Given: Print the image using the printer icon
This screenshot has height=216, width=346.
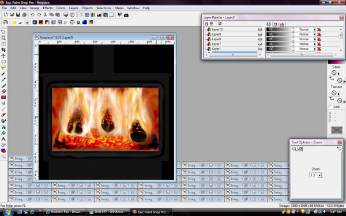Looking at the screenshot, I should pyautogui.click(x=24, y=15).
